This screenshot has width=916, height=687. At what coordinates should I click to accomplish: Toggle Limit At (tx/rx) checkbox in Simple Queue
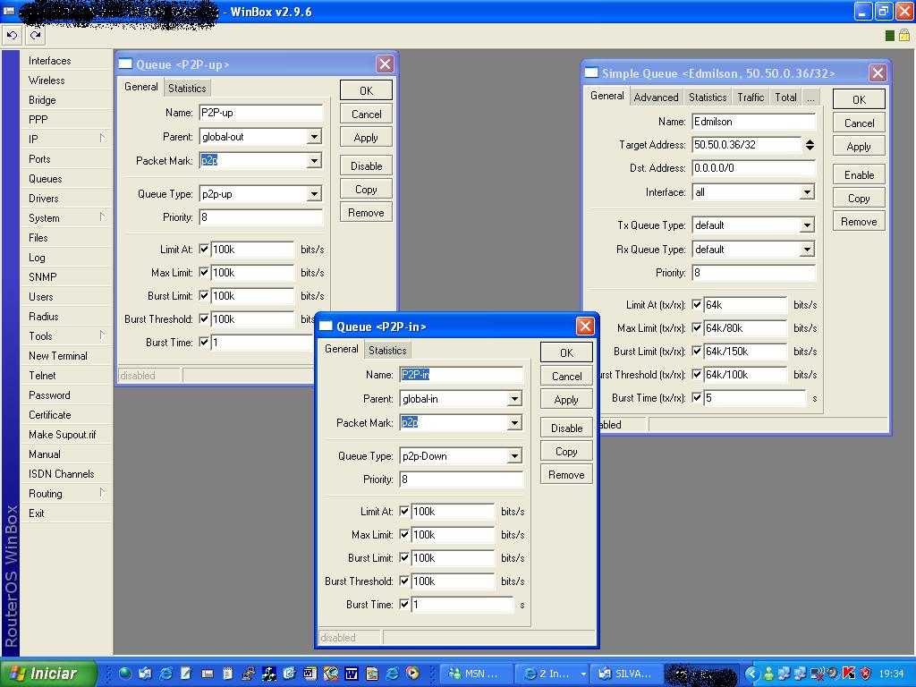pyautogui.click(x=696, y=305)
